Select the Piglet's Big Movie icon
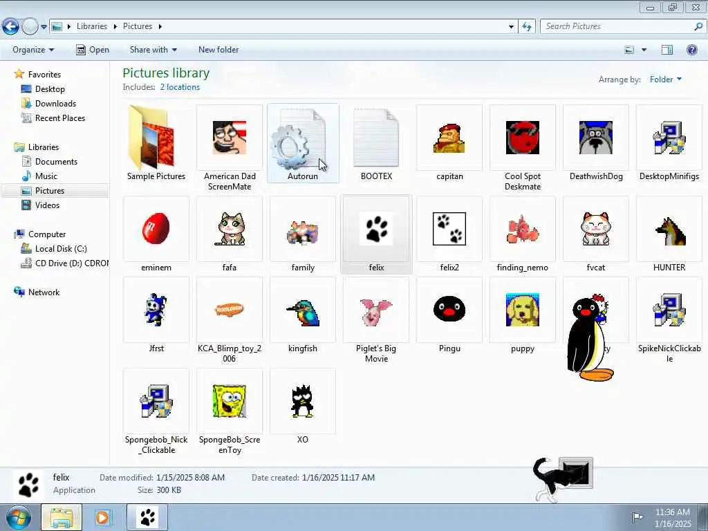Image resolution: width=708 pixels, height=531 pixels. pos(376,312)
